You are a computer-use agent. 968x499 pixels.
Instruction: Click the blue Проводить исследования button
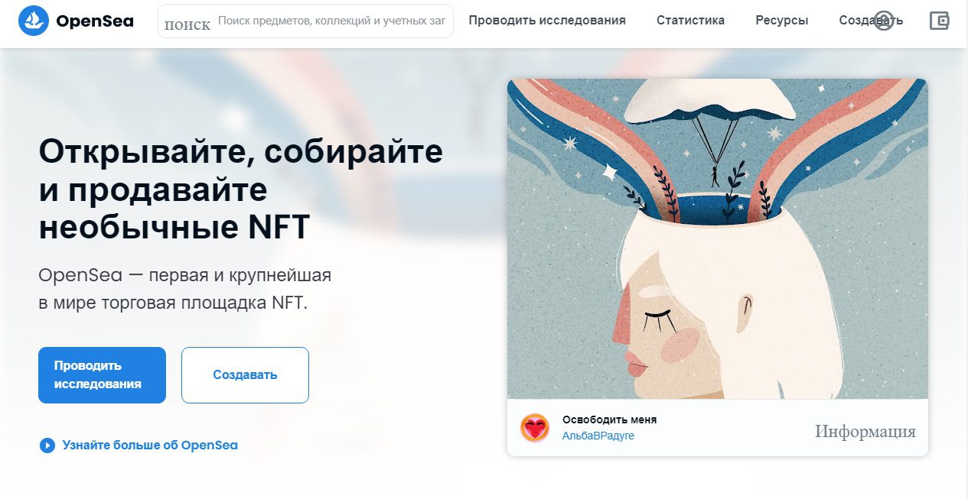point(102,375)
